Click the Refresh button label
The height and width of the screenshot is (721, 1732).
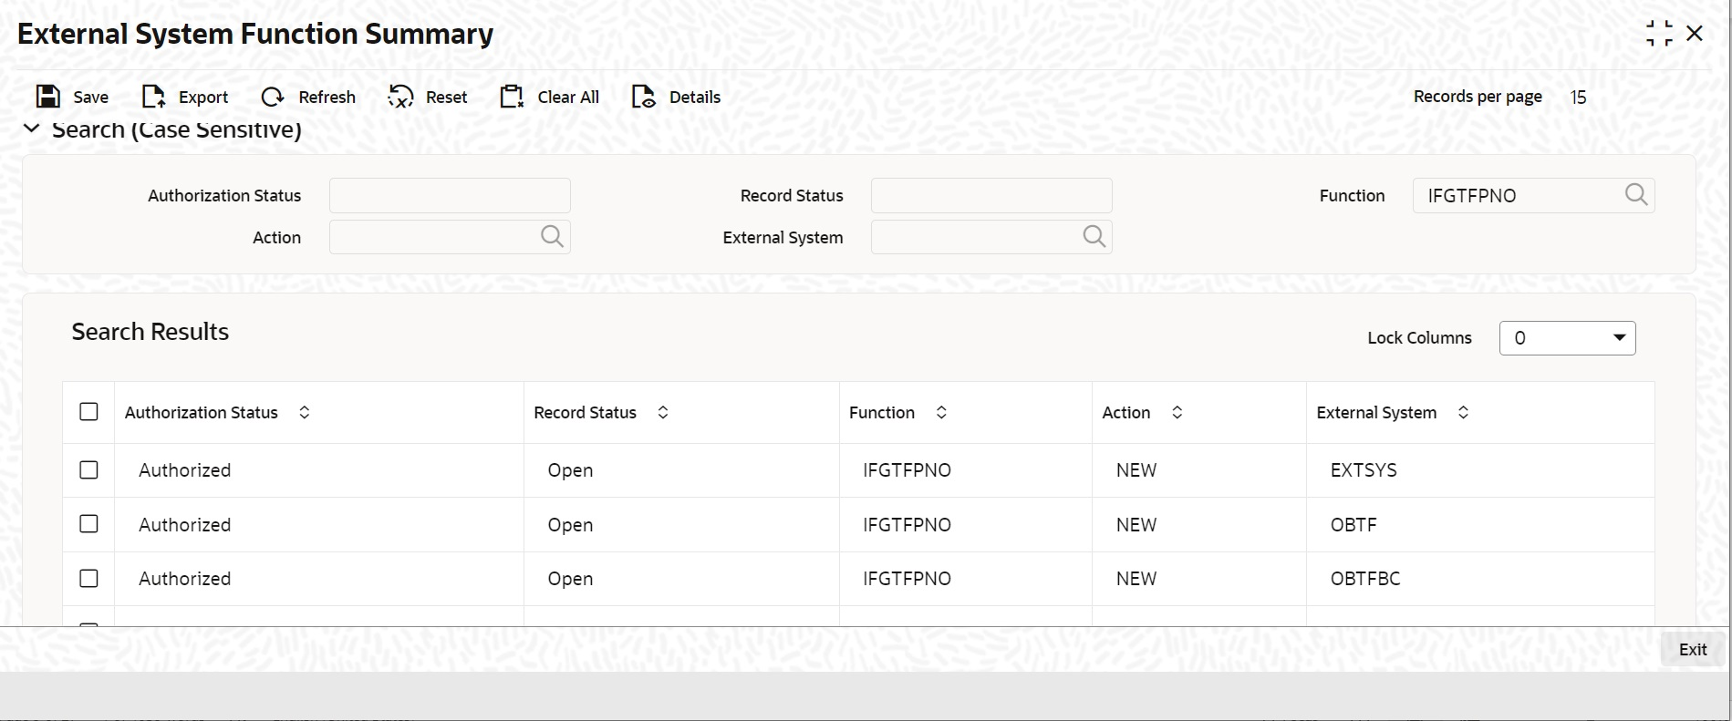[327, 98]
